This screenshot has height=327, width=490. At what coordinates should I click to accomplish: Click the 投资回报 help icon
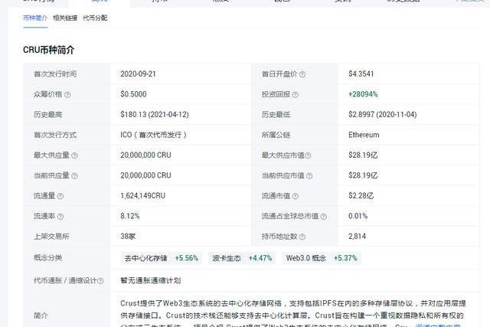click(294, 95)
